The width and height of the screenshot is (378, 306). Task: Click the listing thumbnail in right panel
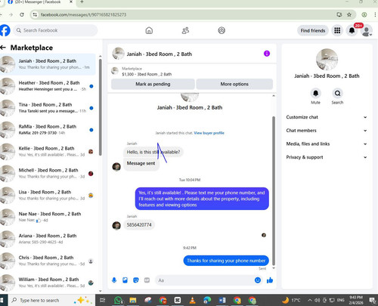pyautogui.click(x=327, y=60)
